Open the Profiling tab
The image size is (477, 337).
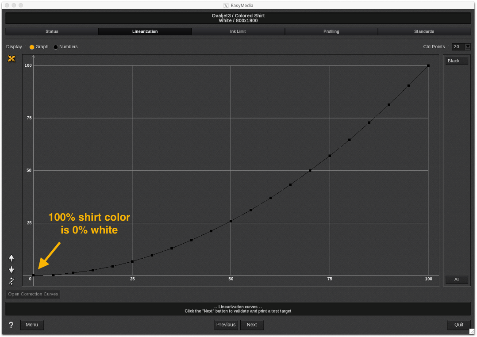point(331,31)
